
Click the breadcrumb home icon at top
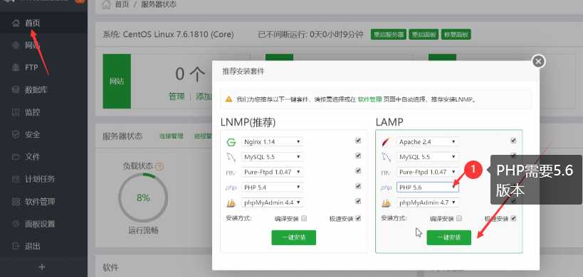[106, 5]
